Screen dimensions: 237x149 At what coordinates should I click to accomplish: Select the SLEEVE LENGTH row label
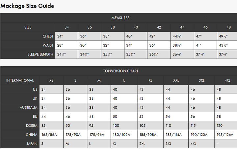(x=40, y=54)
